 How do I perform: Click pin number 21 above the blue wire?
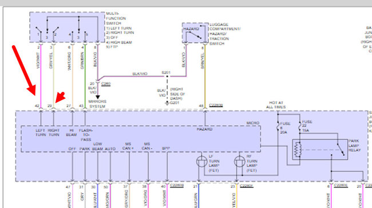[x=195, y=187]
